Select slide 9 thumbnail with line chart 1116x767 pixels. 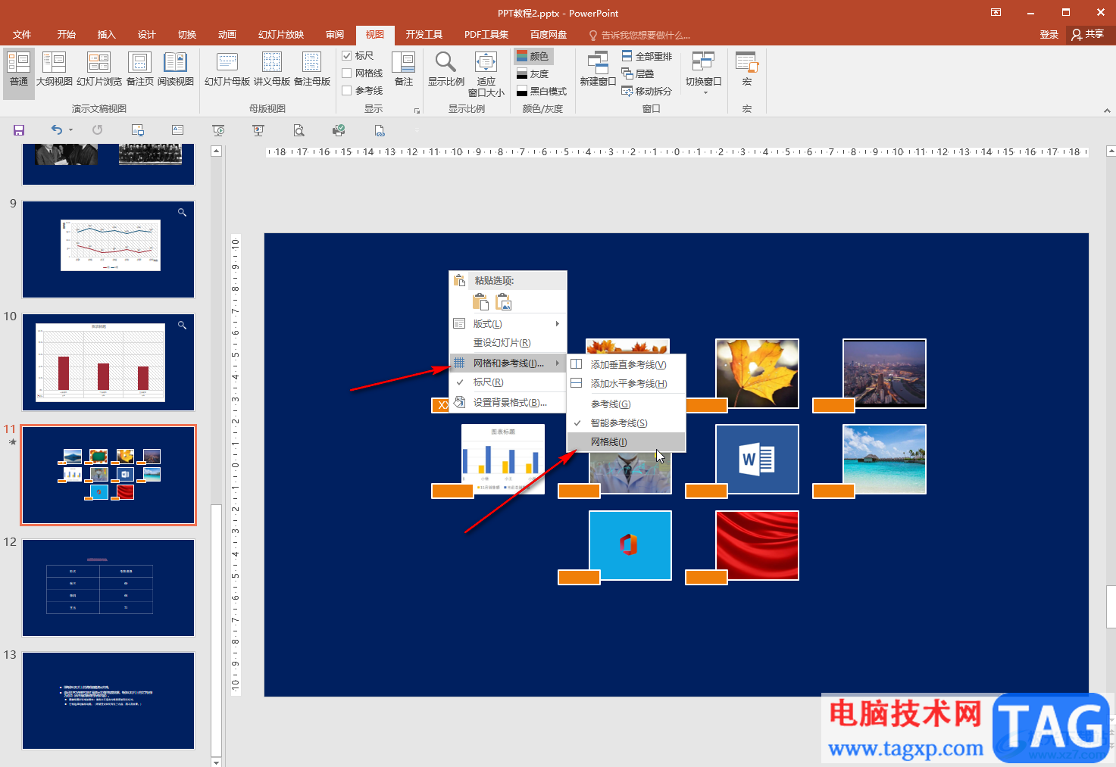(x=108, y=249)
